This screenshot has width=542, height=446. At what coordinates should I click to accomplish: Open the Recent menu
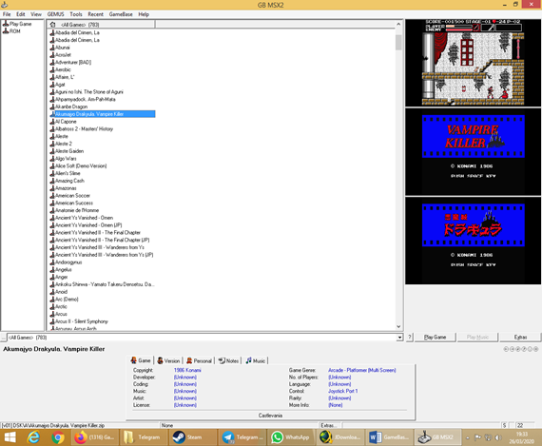click(95, 14)
